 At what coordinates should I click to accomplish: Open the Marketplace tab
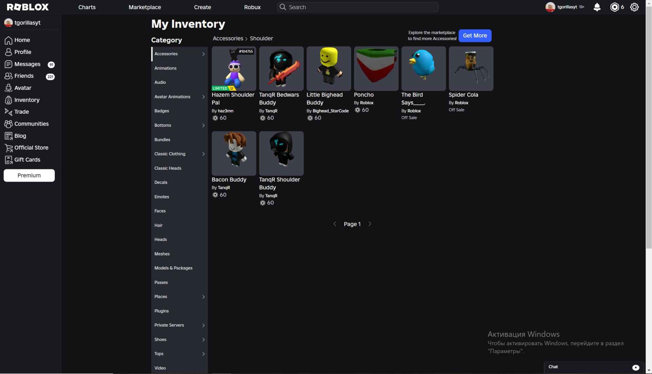(x=145, y=7)
